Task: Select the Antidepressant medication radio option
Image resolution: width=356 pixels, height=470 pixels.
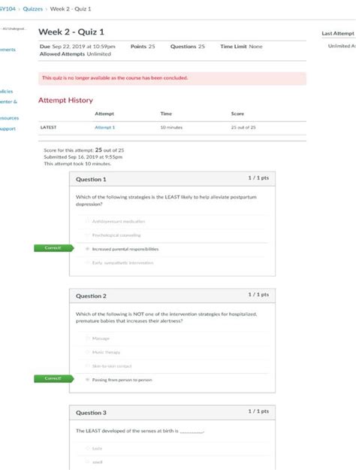Action: point(87,221)
